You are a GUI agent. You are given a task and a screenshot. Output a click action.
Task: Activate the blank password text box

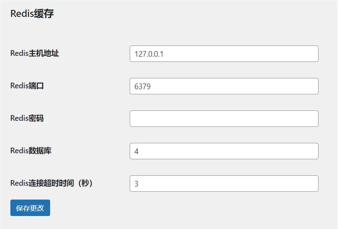[224, 119]
